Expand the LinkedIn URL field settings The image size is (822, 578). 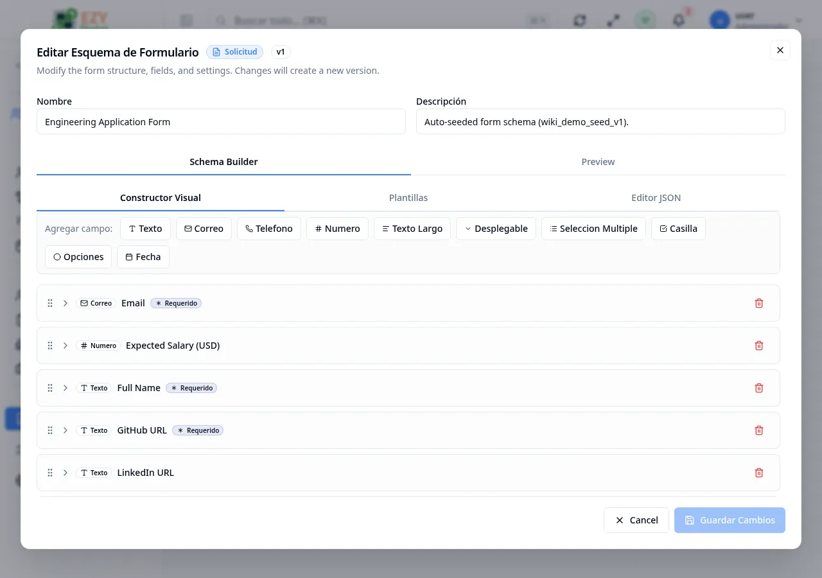[x=66, y=473]
